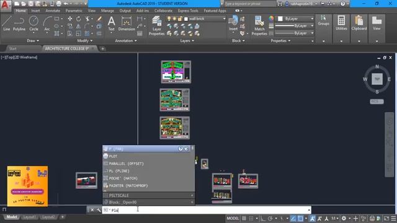Click the Copy tool in Modify panel
This screenshot has height=223, width=397.
pyautogui.click(x=70, y=26)
